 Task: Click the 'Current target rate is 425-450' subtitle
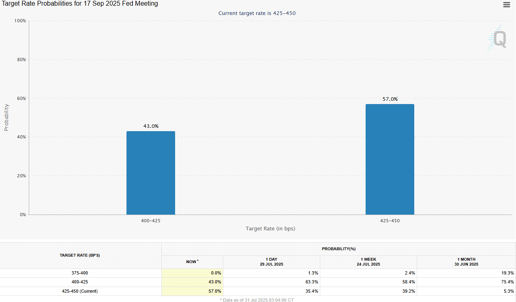click(x=257, y=13)
